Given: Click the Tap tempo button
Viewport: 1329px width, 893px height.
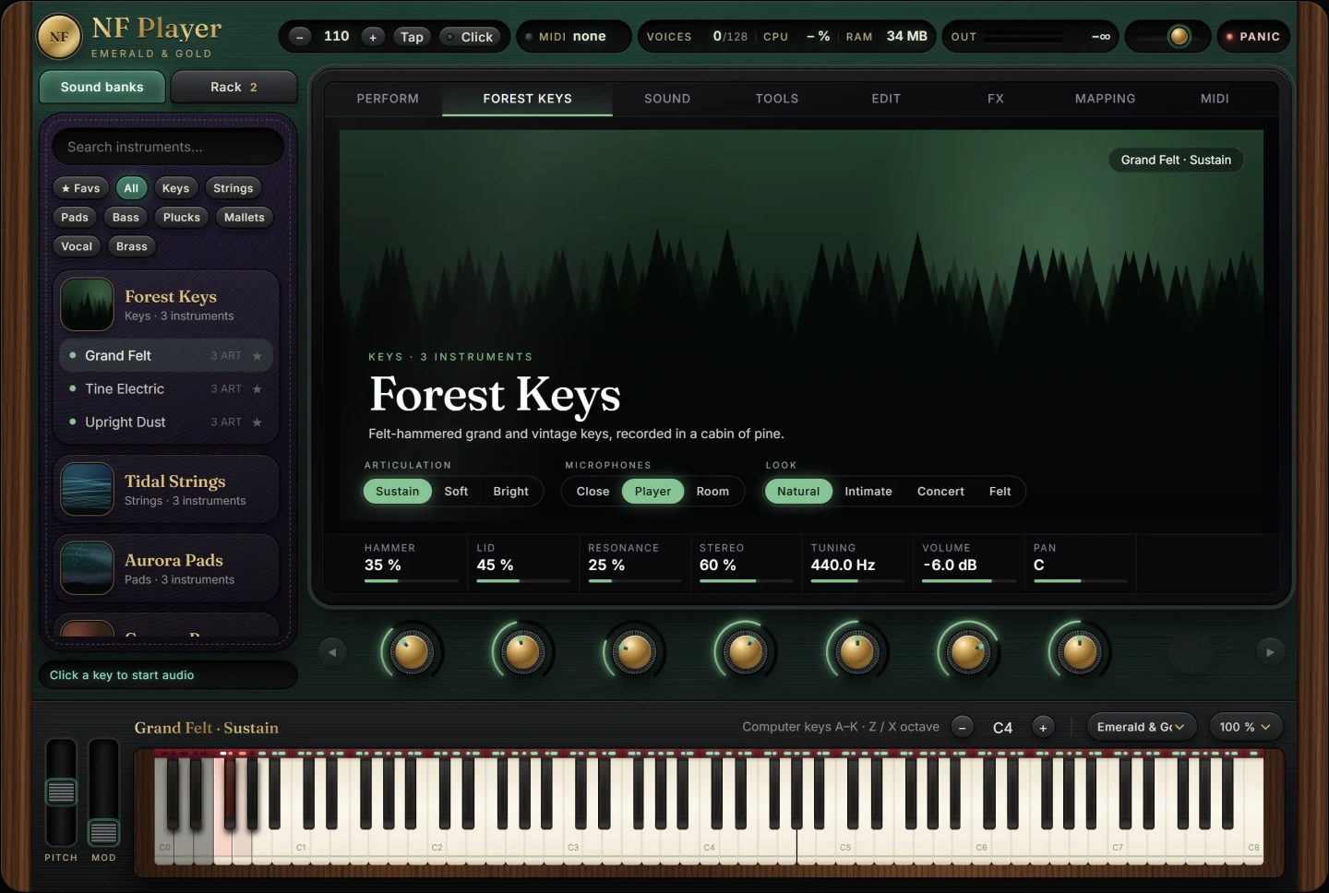Looking at the screenshot, I should coord(412,37).
